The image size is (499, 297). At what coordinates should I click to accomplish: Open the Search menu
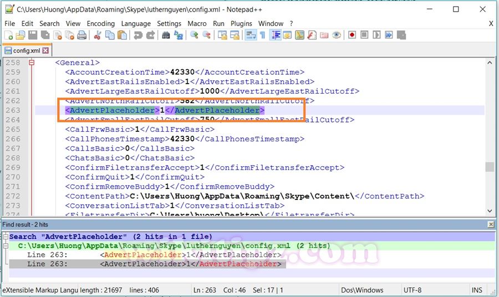point(49,23)
